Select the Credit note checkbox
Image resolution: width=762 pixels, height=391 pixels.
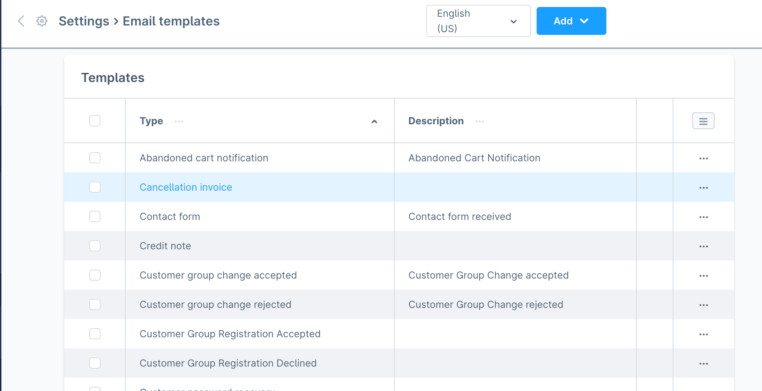tap(95, 246)
